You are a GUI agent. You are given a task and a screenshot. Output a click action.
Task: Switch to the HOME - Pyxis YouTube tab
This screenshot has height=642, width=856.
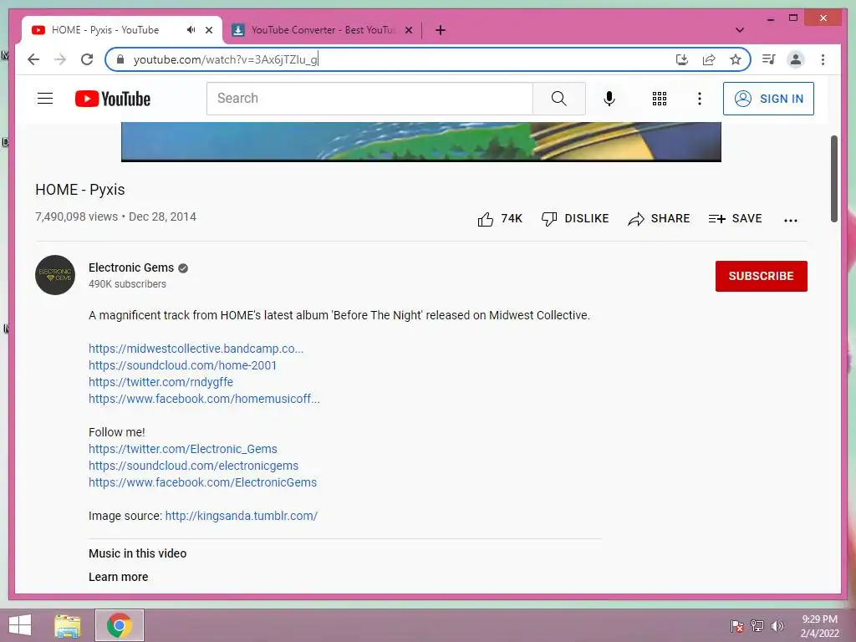(105, 30)
